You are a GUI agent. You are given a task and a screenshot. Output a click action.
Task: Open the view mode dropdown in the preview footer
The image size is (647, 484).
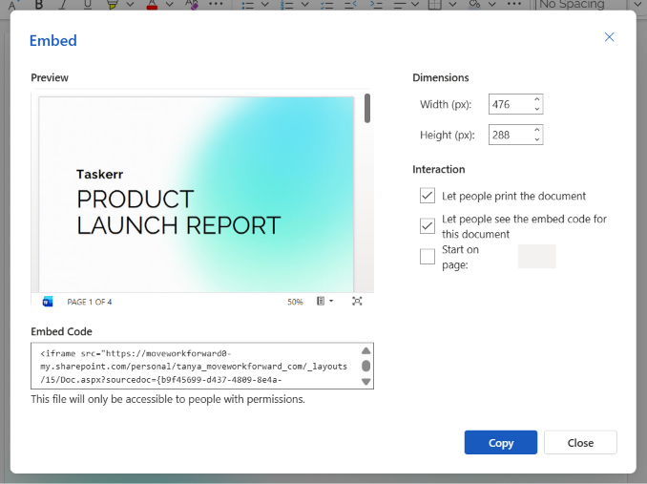click(325, 302)
